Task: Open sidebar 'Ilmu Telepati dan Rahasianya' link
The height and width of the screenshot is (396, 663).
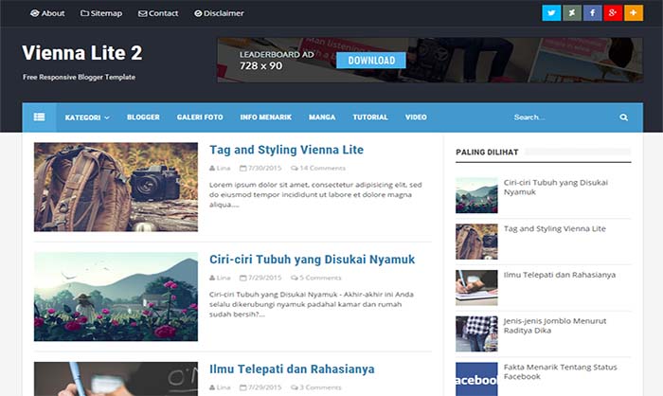Action: click(x=560, y=275)
